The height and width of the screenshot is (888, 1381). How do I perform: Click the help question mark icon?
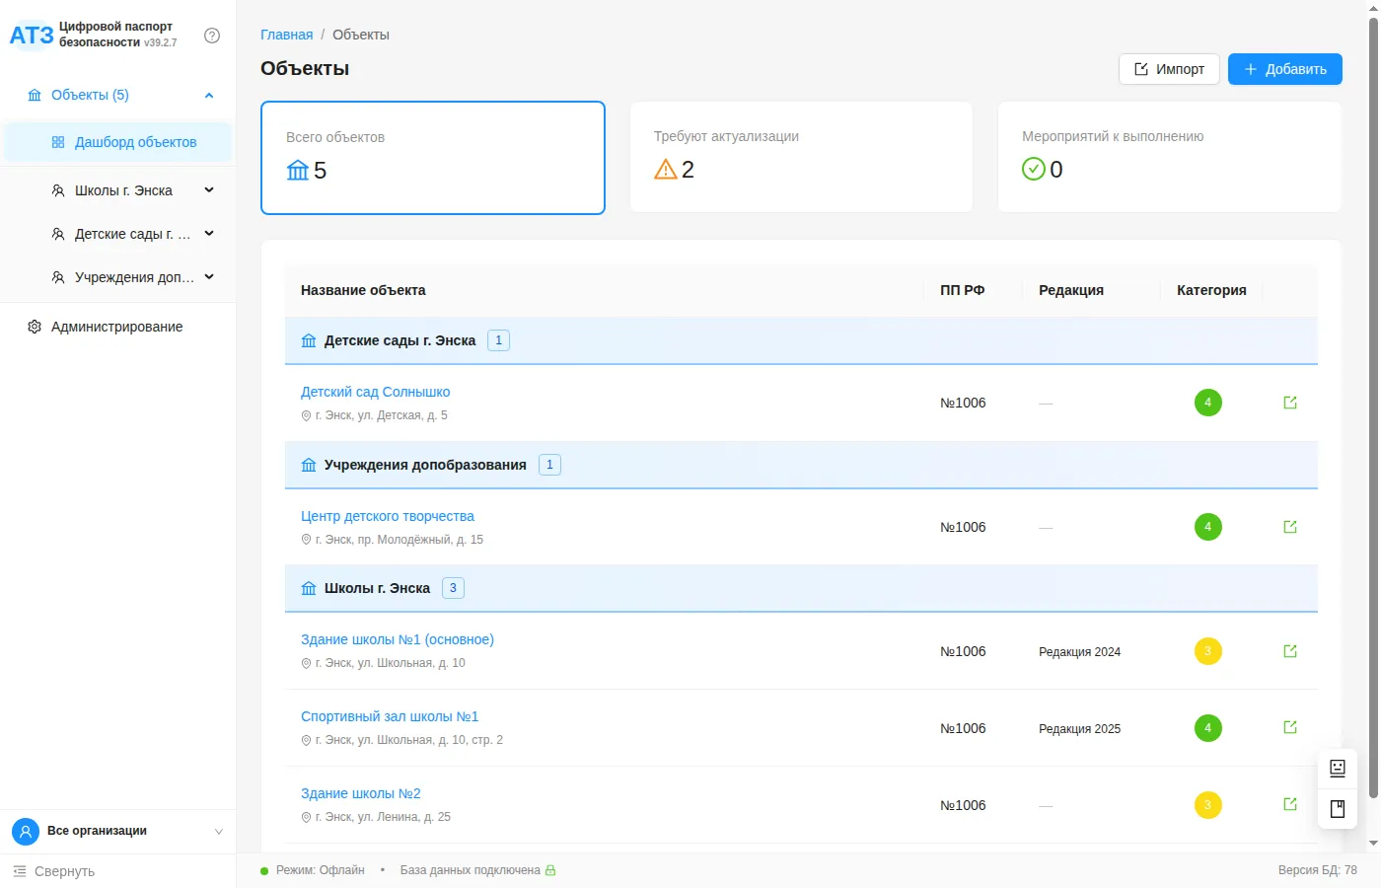point(212,36)
